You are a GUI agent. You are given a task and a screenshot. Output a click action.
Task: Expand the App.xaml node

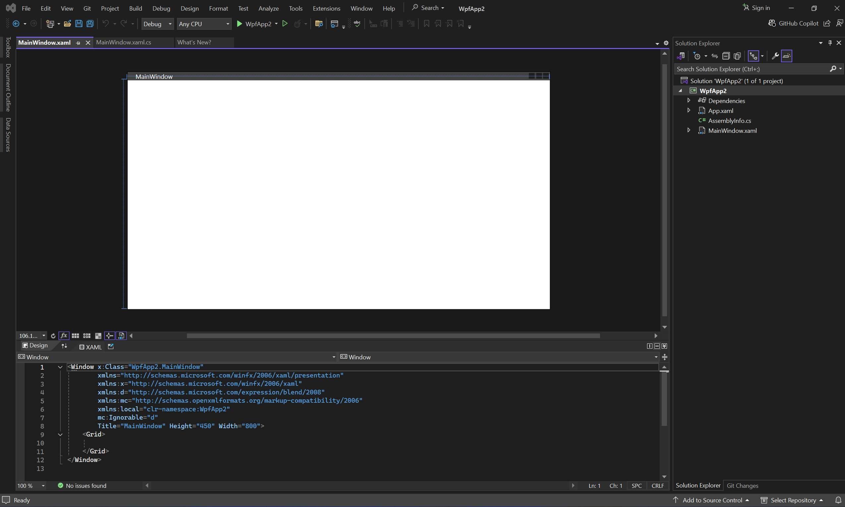pos(689,110)
